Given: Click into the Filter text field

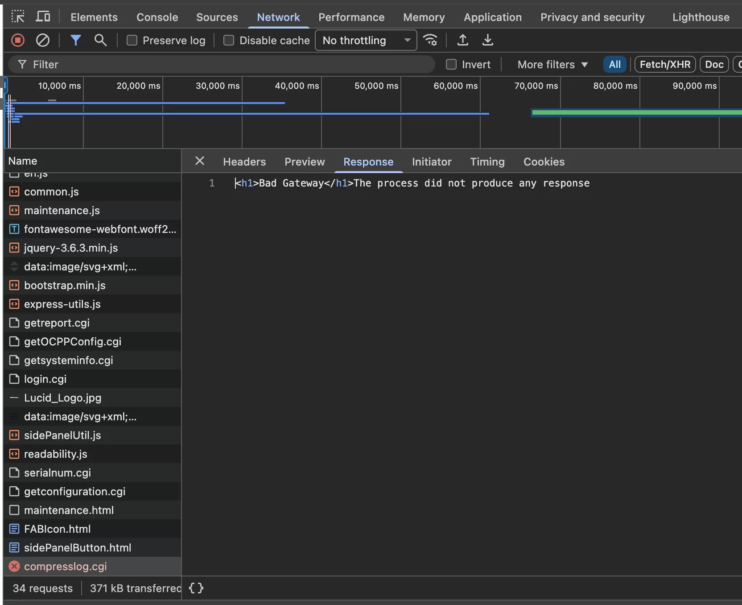Looking at the screenshot, I should [221, 65].
